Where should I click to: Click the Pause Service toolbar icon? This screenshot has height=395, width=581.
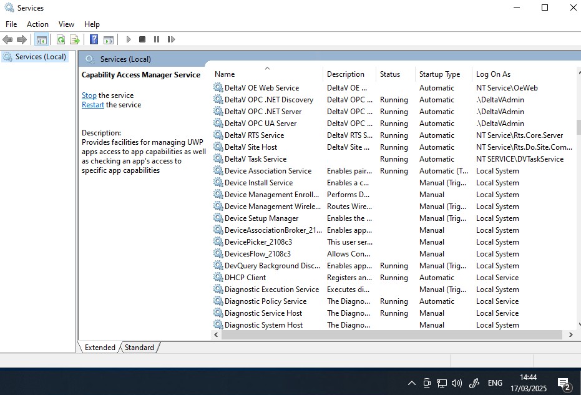tap(157, 39)
